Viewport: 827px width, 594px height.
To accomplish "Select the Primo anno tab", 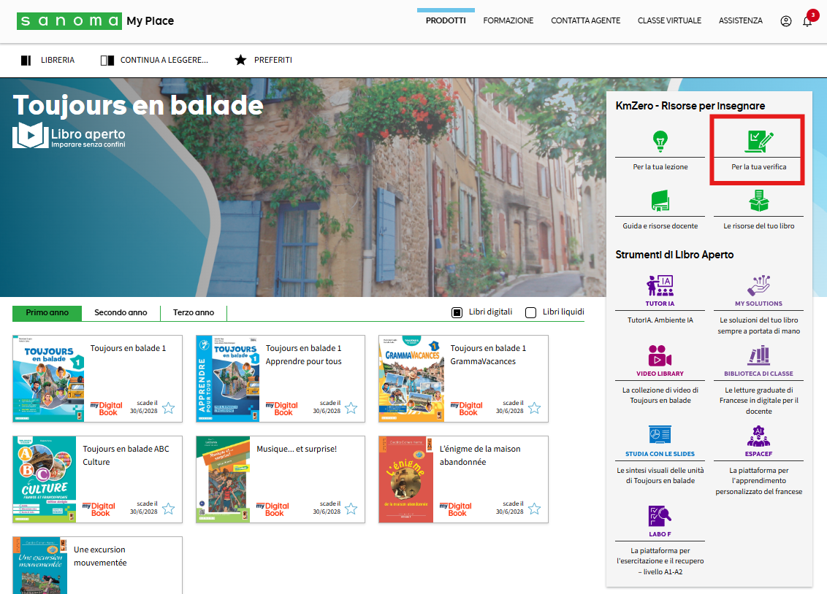I will (47, 313).
